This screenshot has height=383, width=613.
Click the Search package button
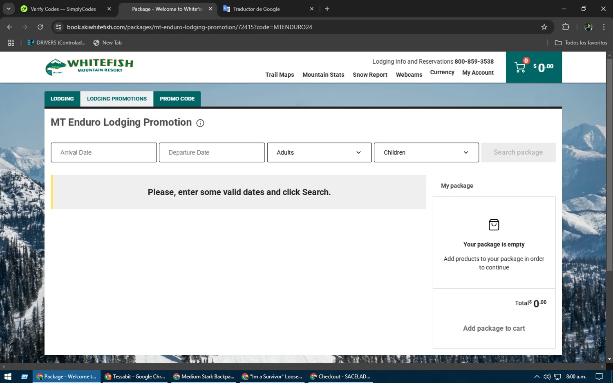pyautogui.click(x=518, y=152)
